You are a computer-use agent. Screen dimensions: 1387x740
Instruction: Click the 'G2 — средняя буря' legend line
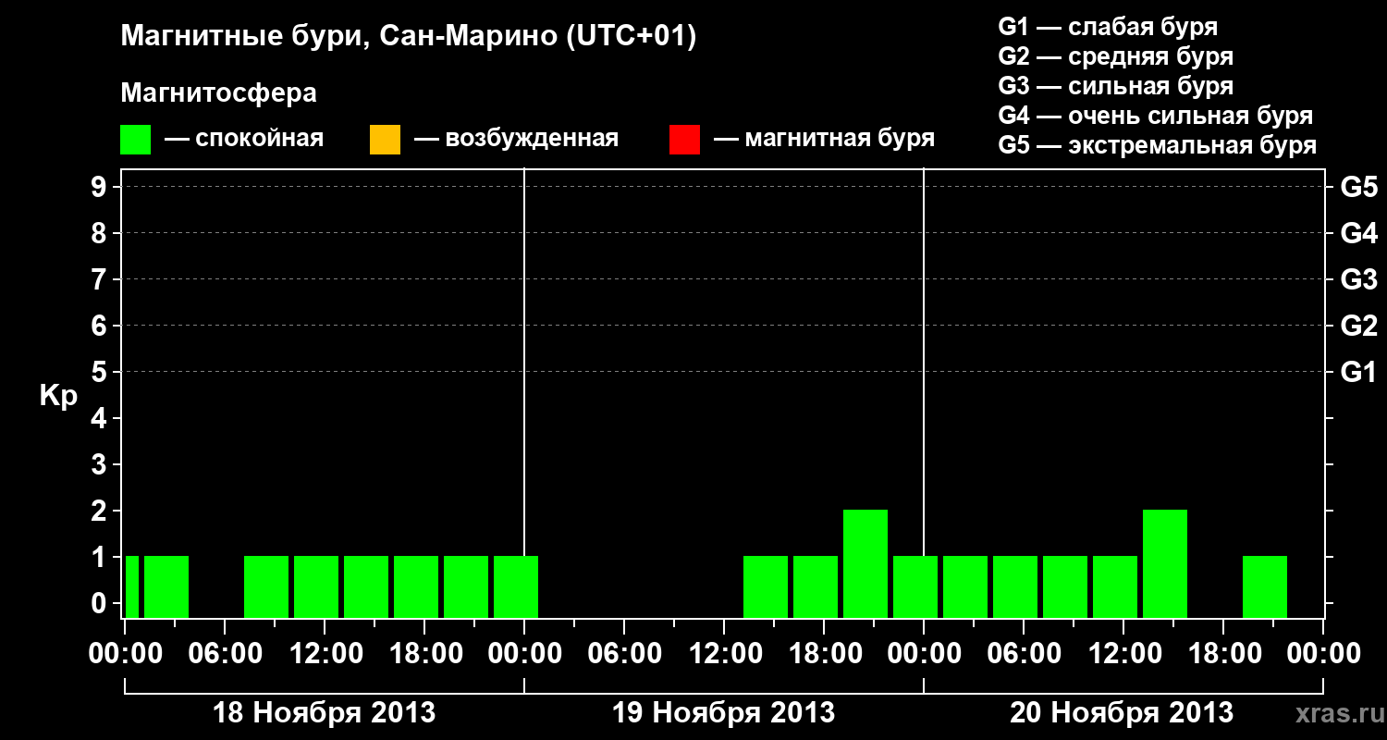point(1115,56)
